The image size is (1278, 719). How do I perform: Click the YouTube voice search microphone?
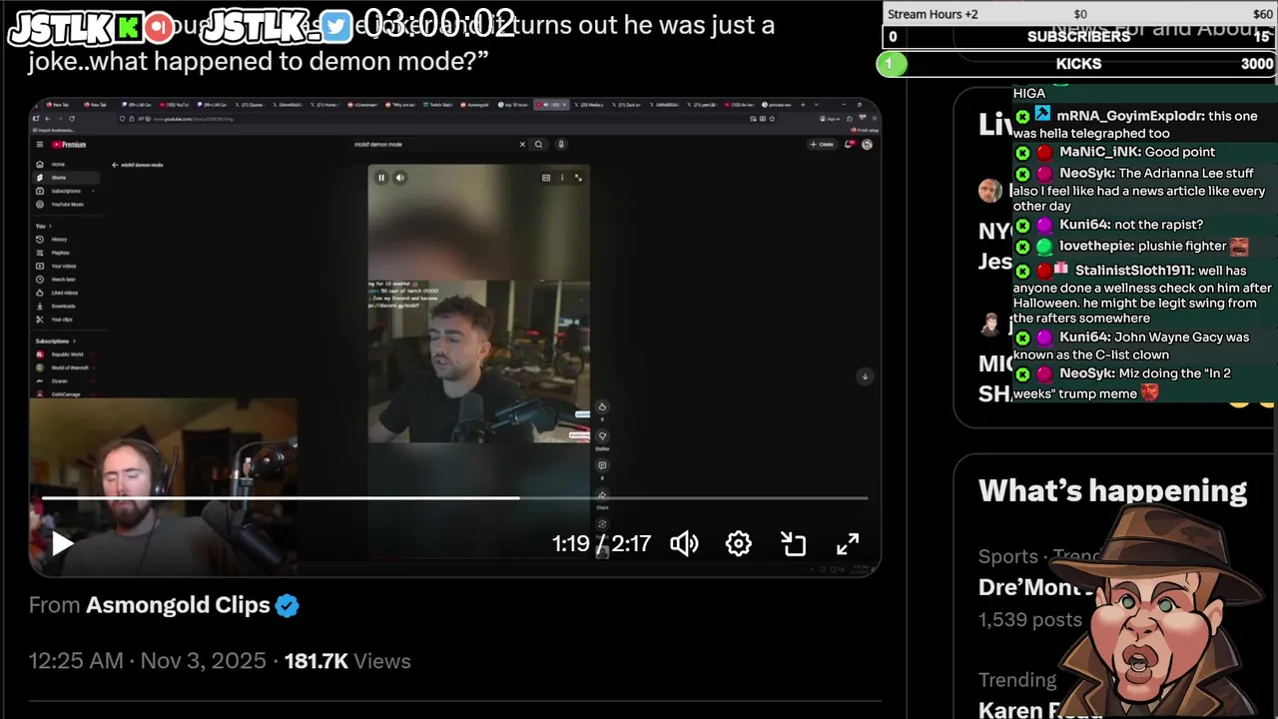(561, 145)
